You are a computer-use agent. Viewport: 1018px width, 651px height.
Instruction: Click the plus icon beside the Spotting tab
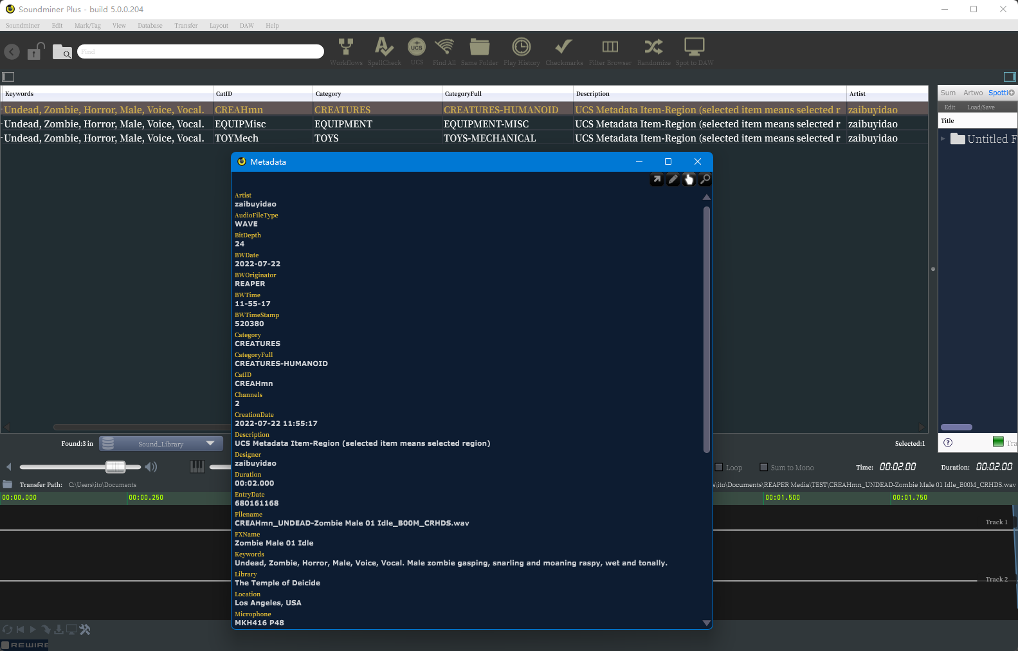pyautogui.click(x=1012, y=93)
